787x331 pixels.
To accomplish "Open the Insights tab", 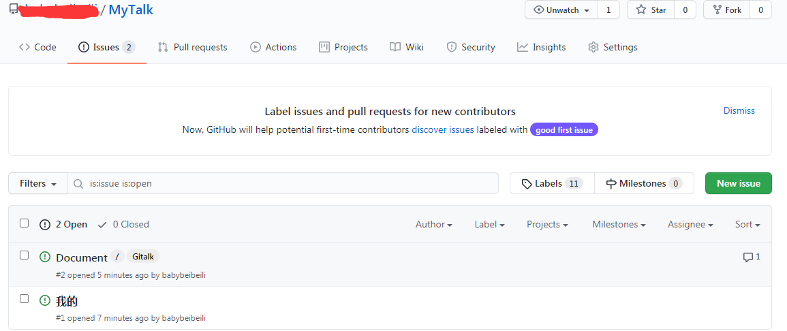I will tap(541, 48).
